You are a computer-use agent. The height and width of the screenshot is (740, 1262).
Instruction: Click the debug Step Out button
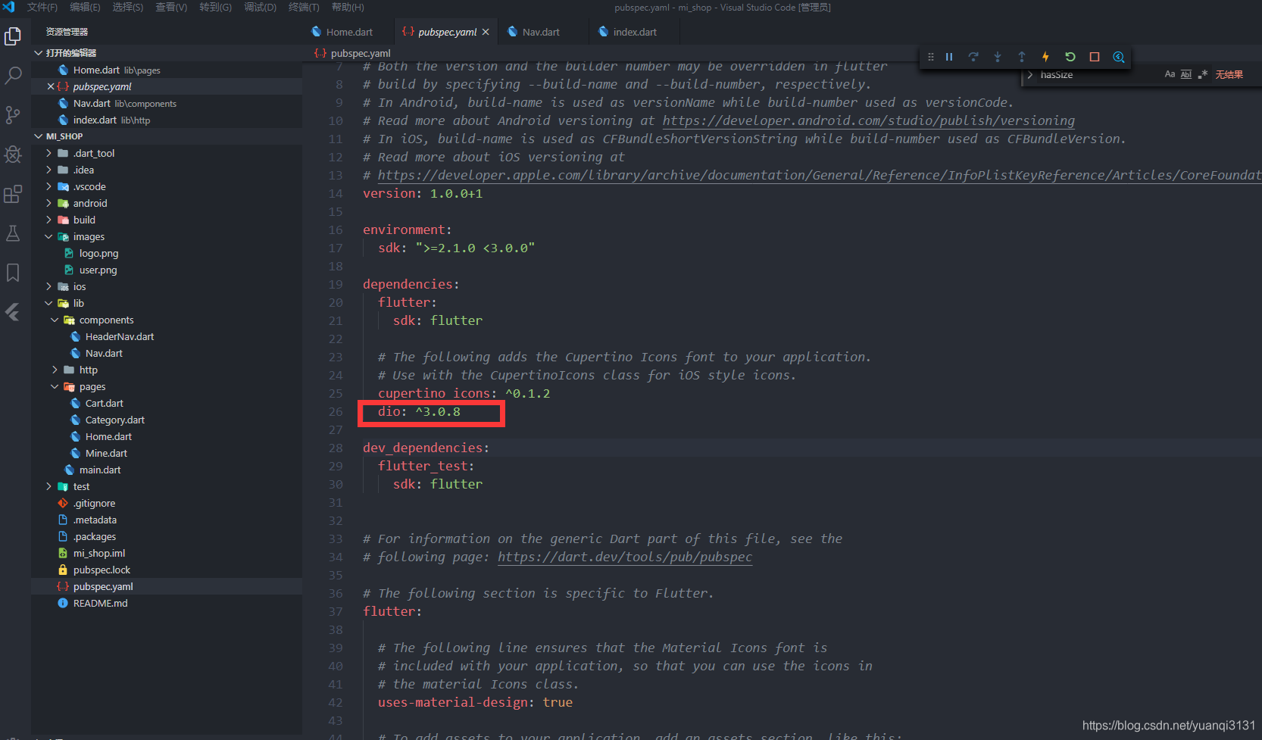1022,57
